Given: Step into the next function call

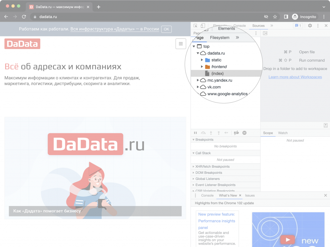Looking at the screenshot, I should [x=211, y=133].
